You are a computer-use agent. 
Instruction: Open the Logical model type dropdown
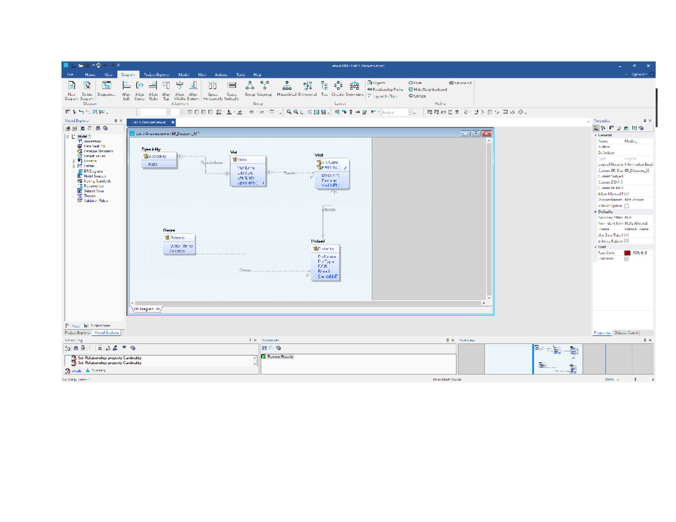[413, 113]
